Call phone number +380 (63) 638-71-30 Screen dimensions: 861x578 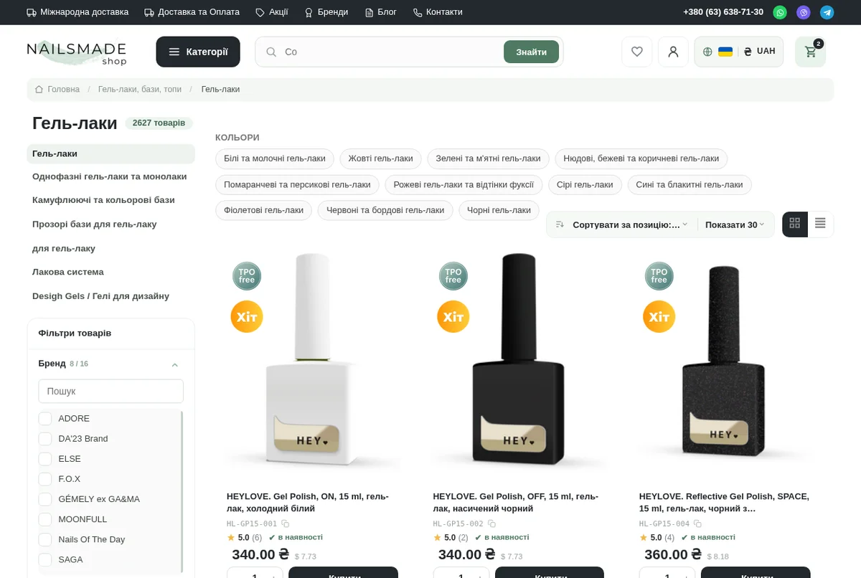(723, 12)
